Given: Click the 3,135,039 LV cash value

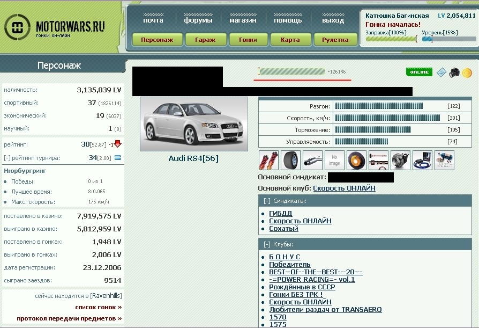Looking at the screenshot, I should pos(99,90).
